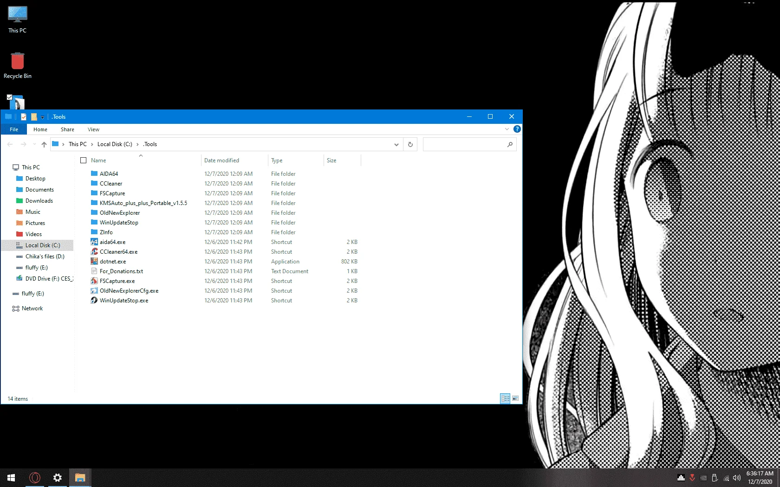The height and width of the screenshot is (487, 780).
Task: Click the search magnifier icon
Action: [510, 144]
